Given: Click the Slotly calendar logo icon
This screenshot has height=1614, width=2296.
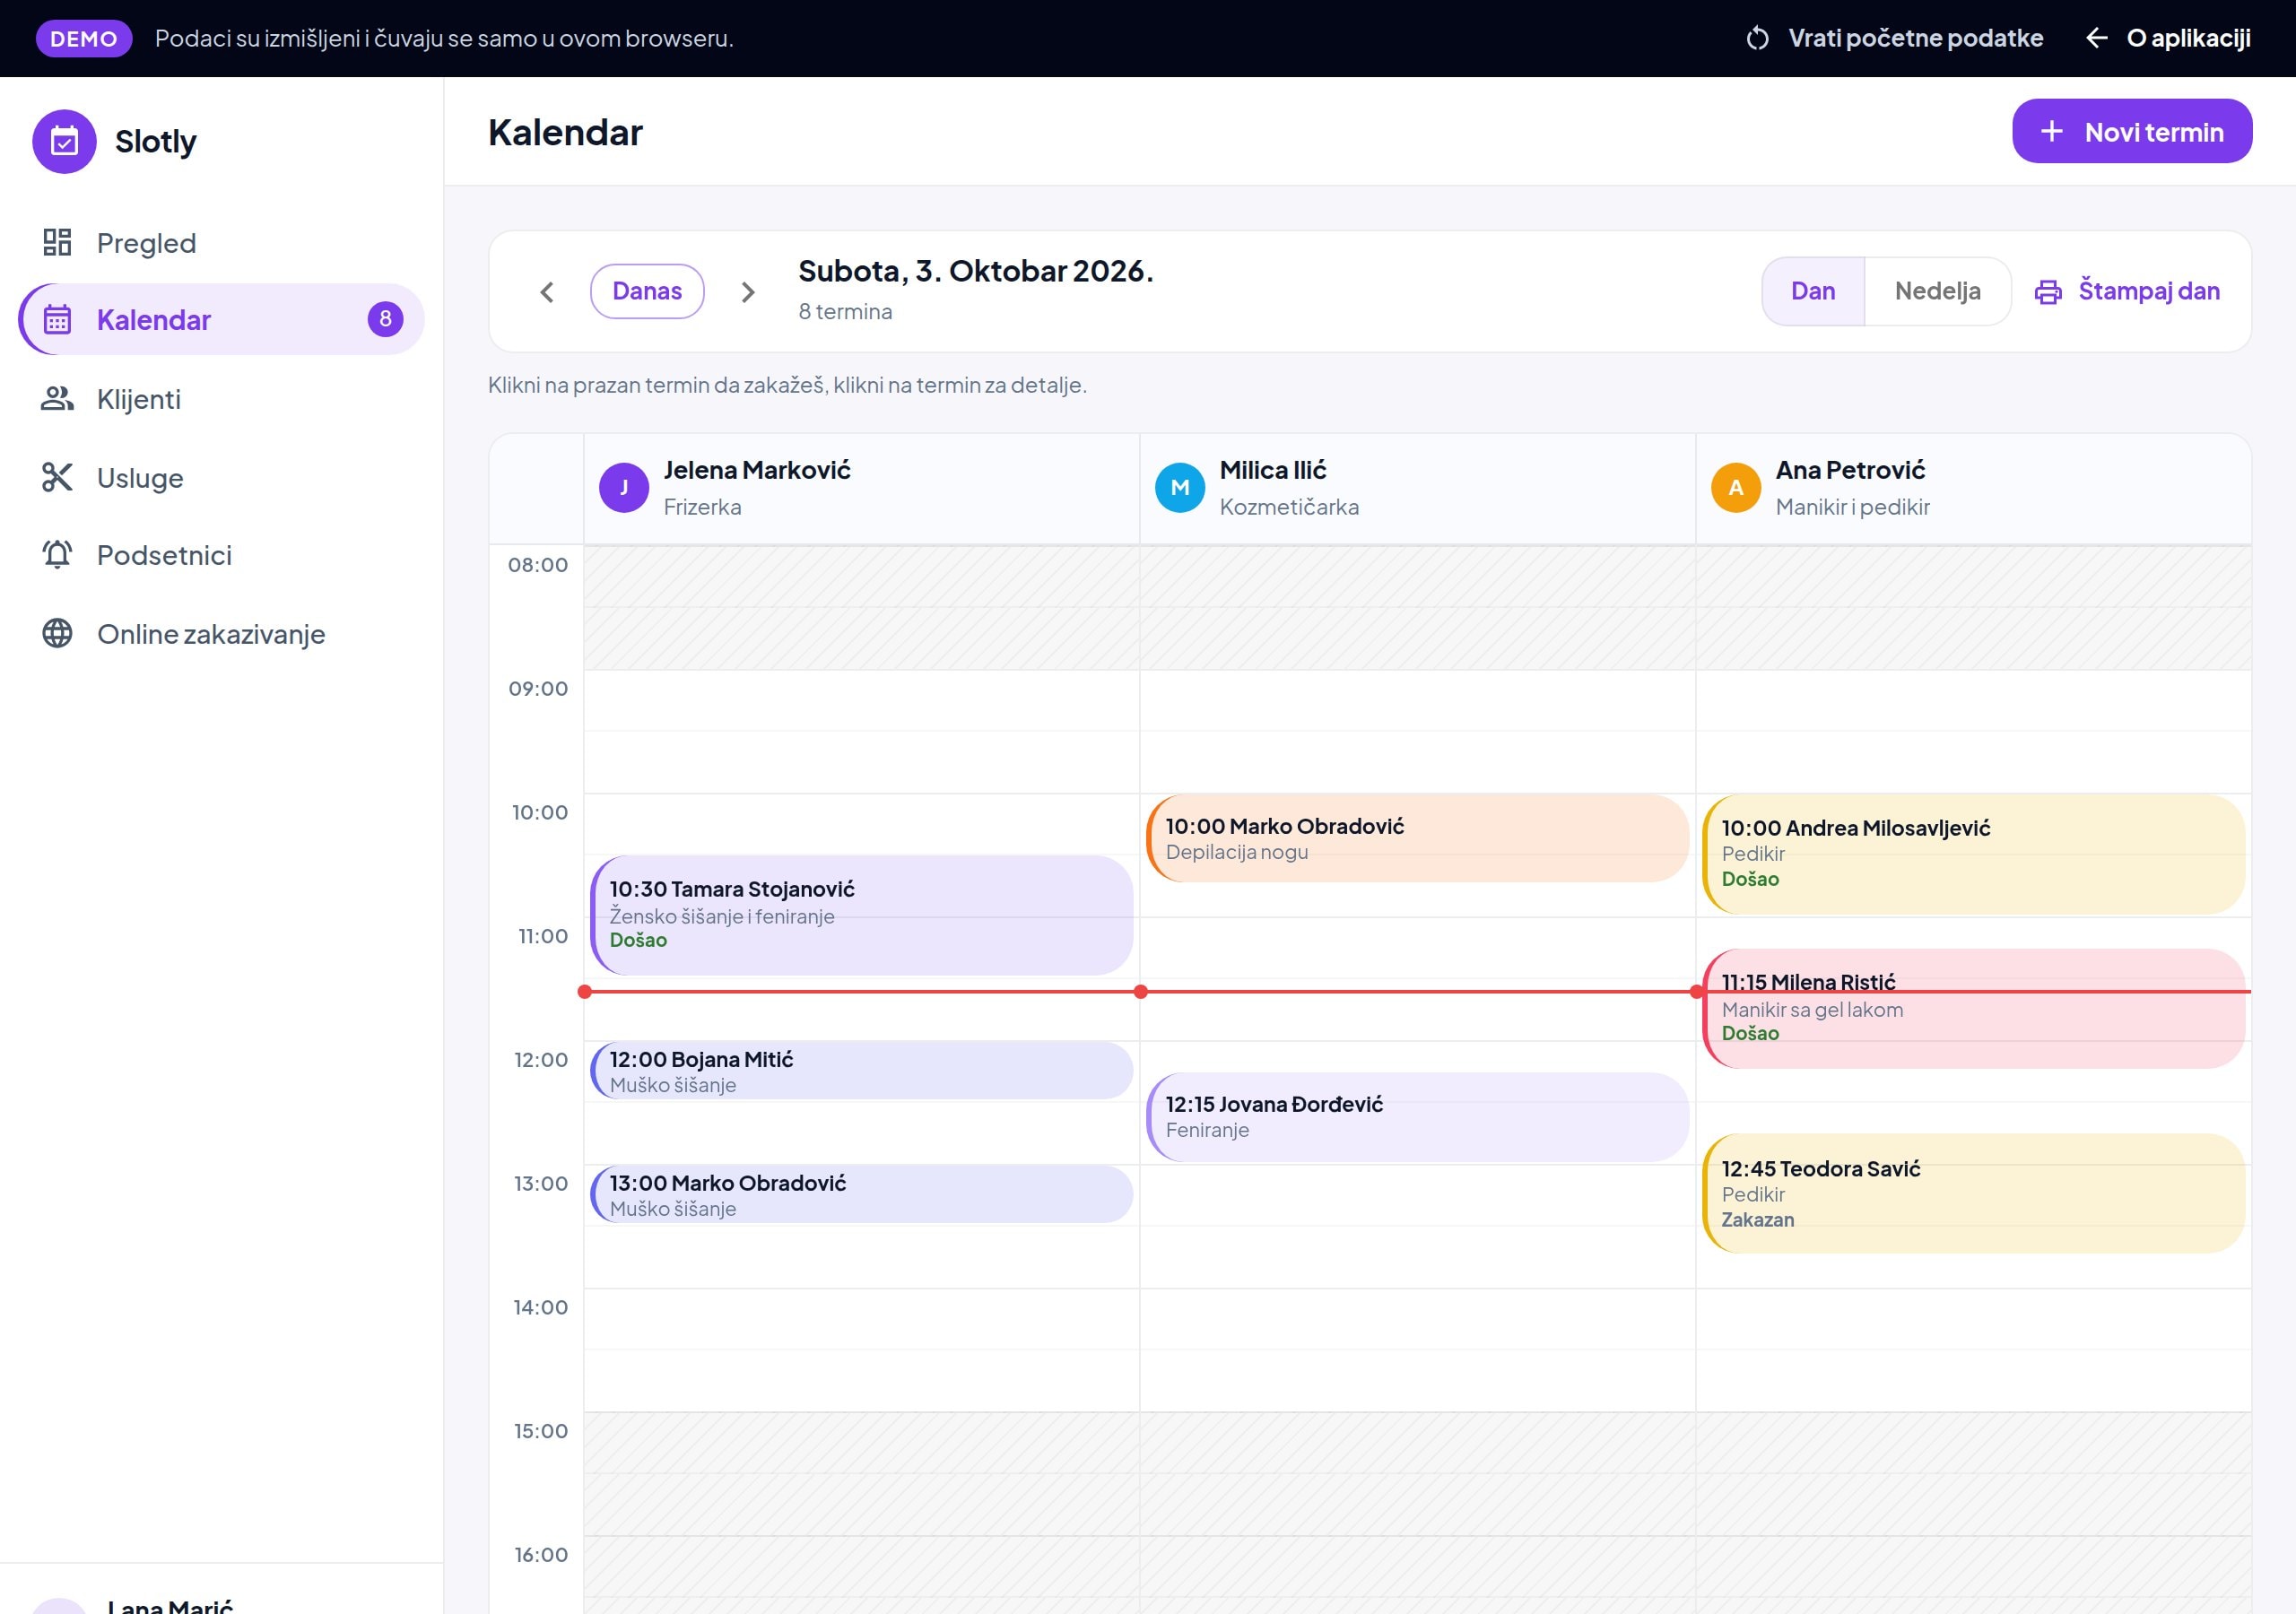Looking at the screenshot, I should (64, 141).
